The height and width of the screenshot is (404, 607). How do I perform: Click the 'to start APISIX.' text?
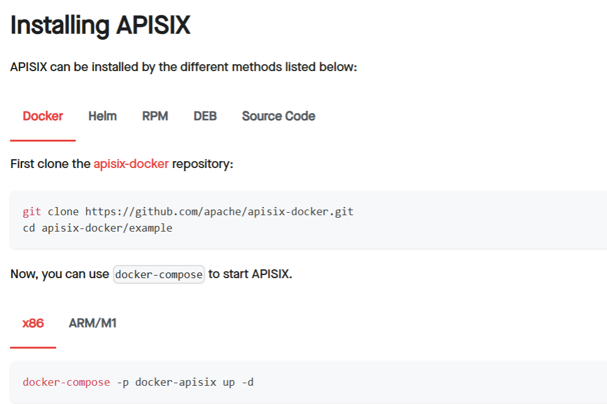point(250,274)
